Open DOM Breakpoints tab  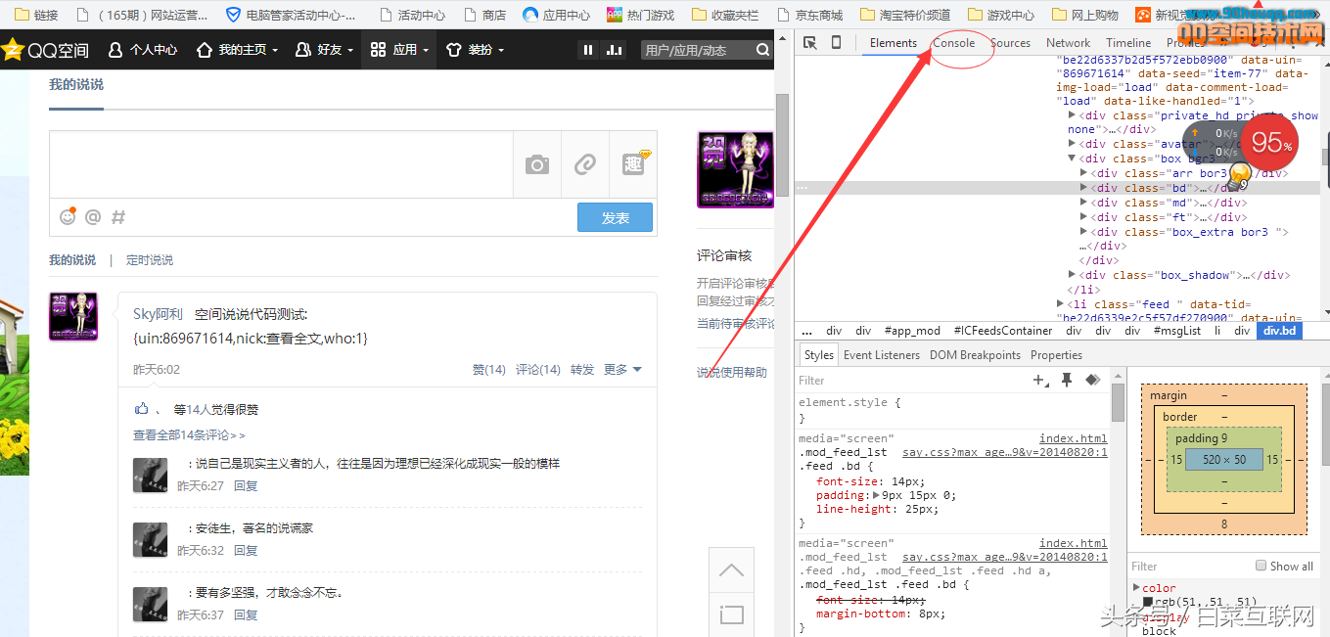(x=976, y=355)
